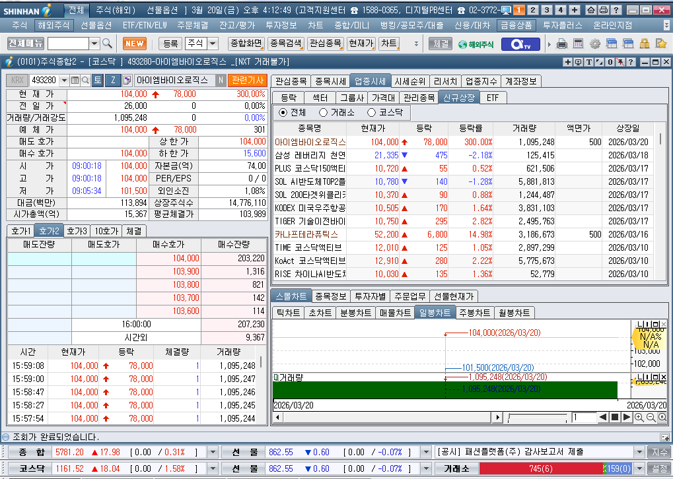Switch to the 시세순위 tab

(x=409, y=81)
